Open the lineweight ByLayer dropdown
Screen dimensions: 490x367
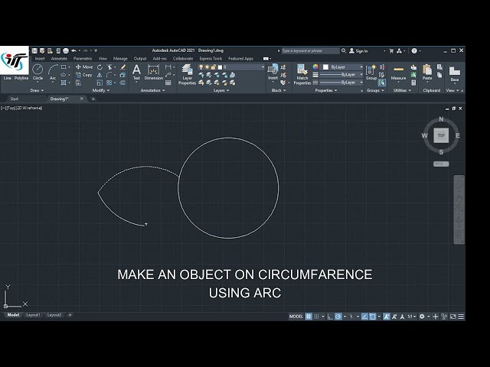tap(341, 75)
